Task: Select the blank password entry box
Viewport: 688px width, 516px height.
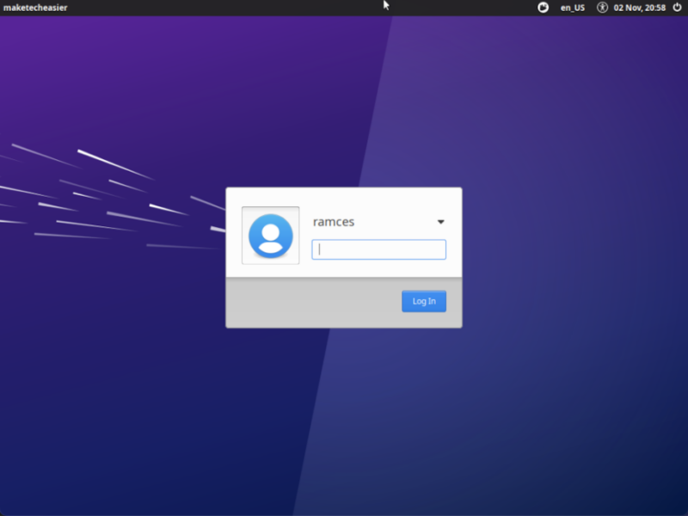Action: point(378,249)
